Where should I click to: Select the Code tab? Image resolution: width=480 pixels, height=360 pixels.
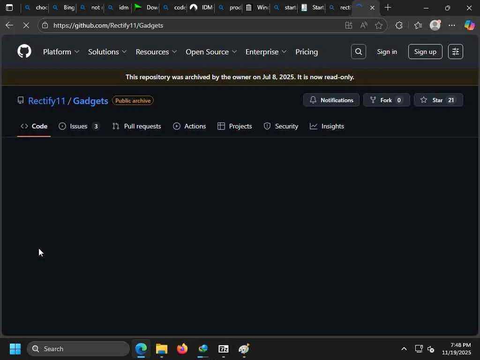[x=34, y=126]
